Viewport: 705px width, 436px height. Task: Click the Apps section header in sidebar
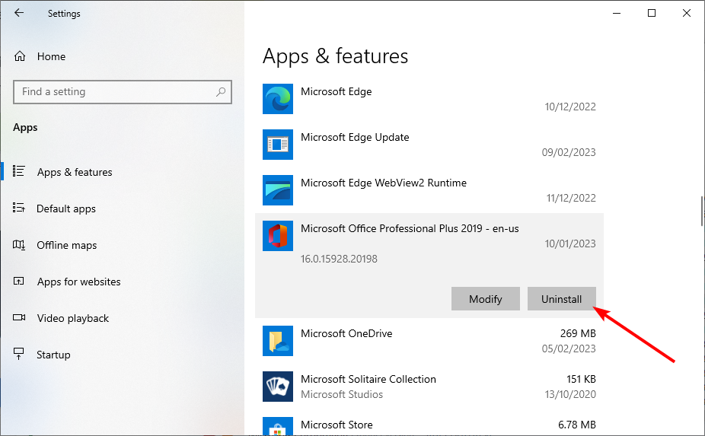[25, 128]
